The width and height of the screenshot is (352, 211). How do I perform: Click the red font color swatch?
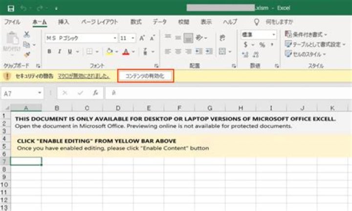coord(126,52)
